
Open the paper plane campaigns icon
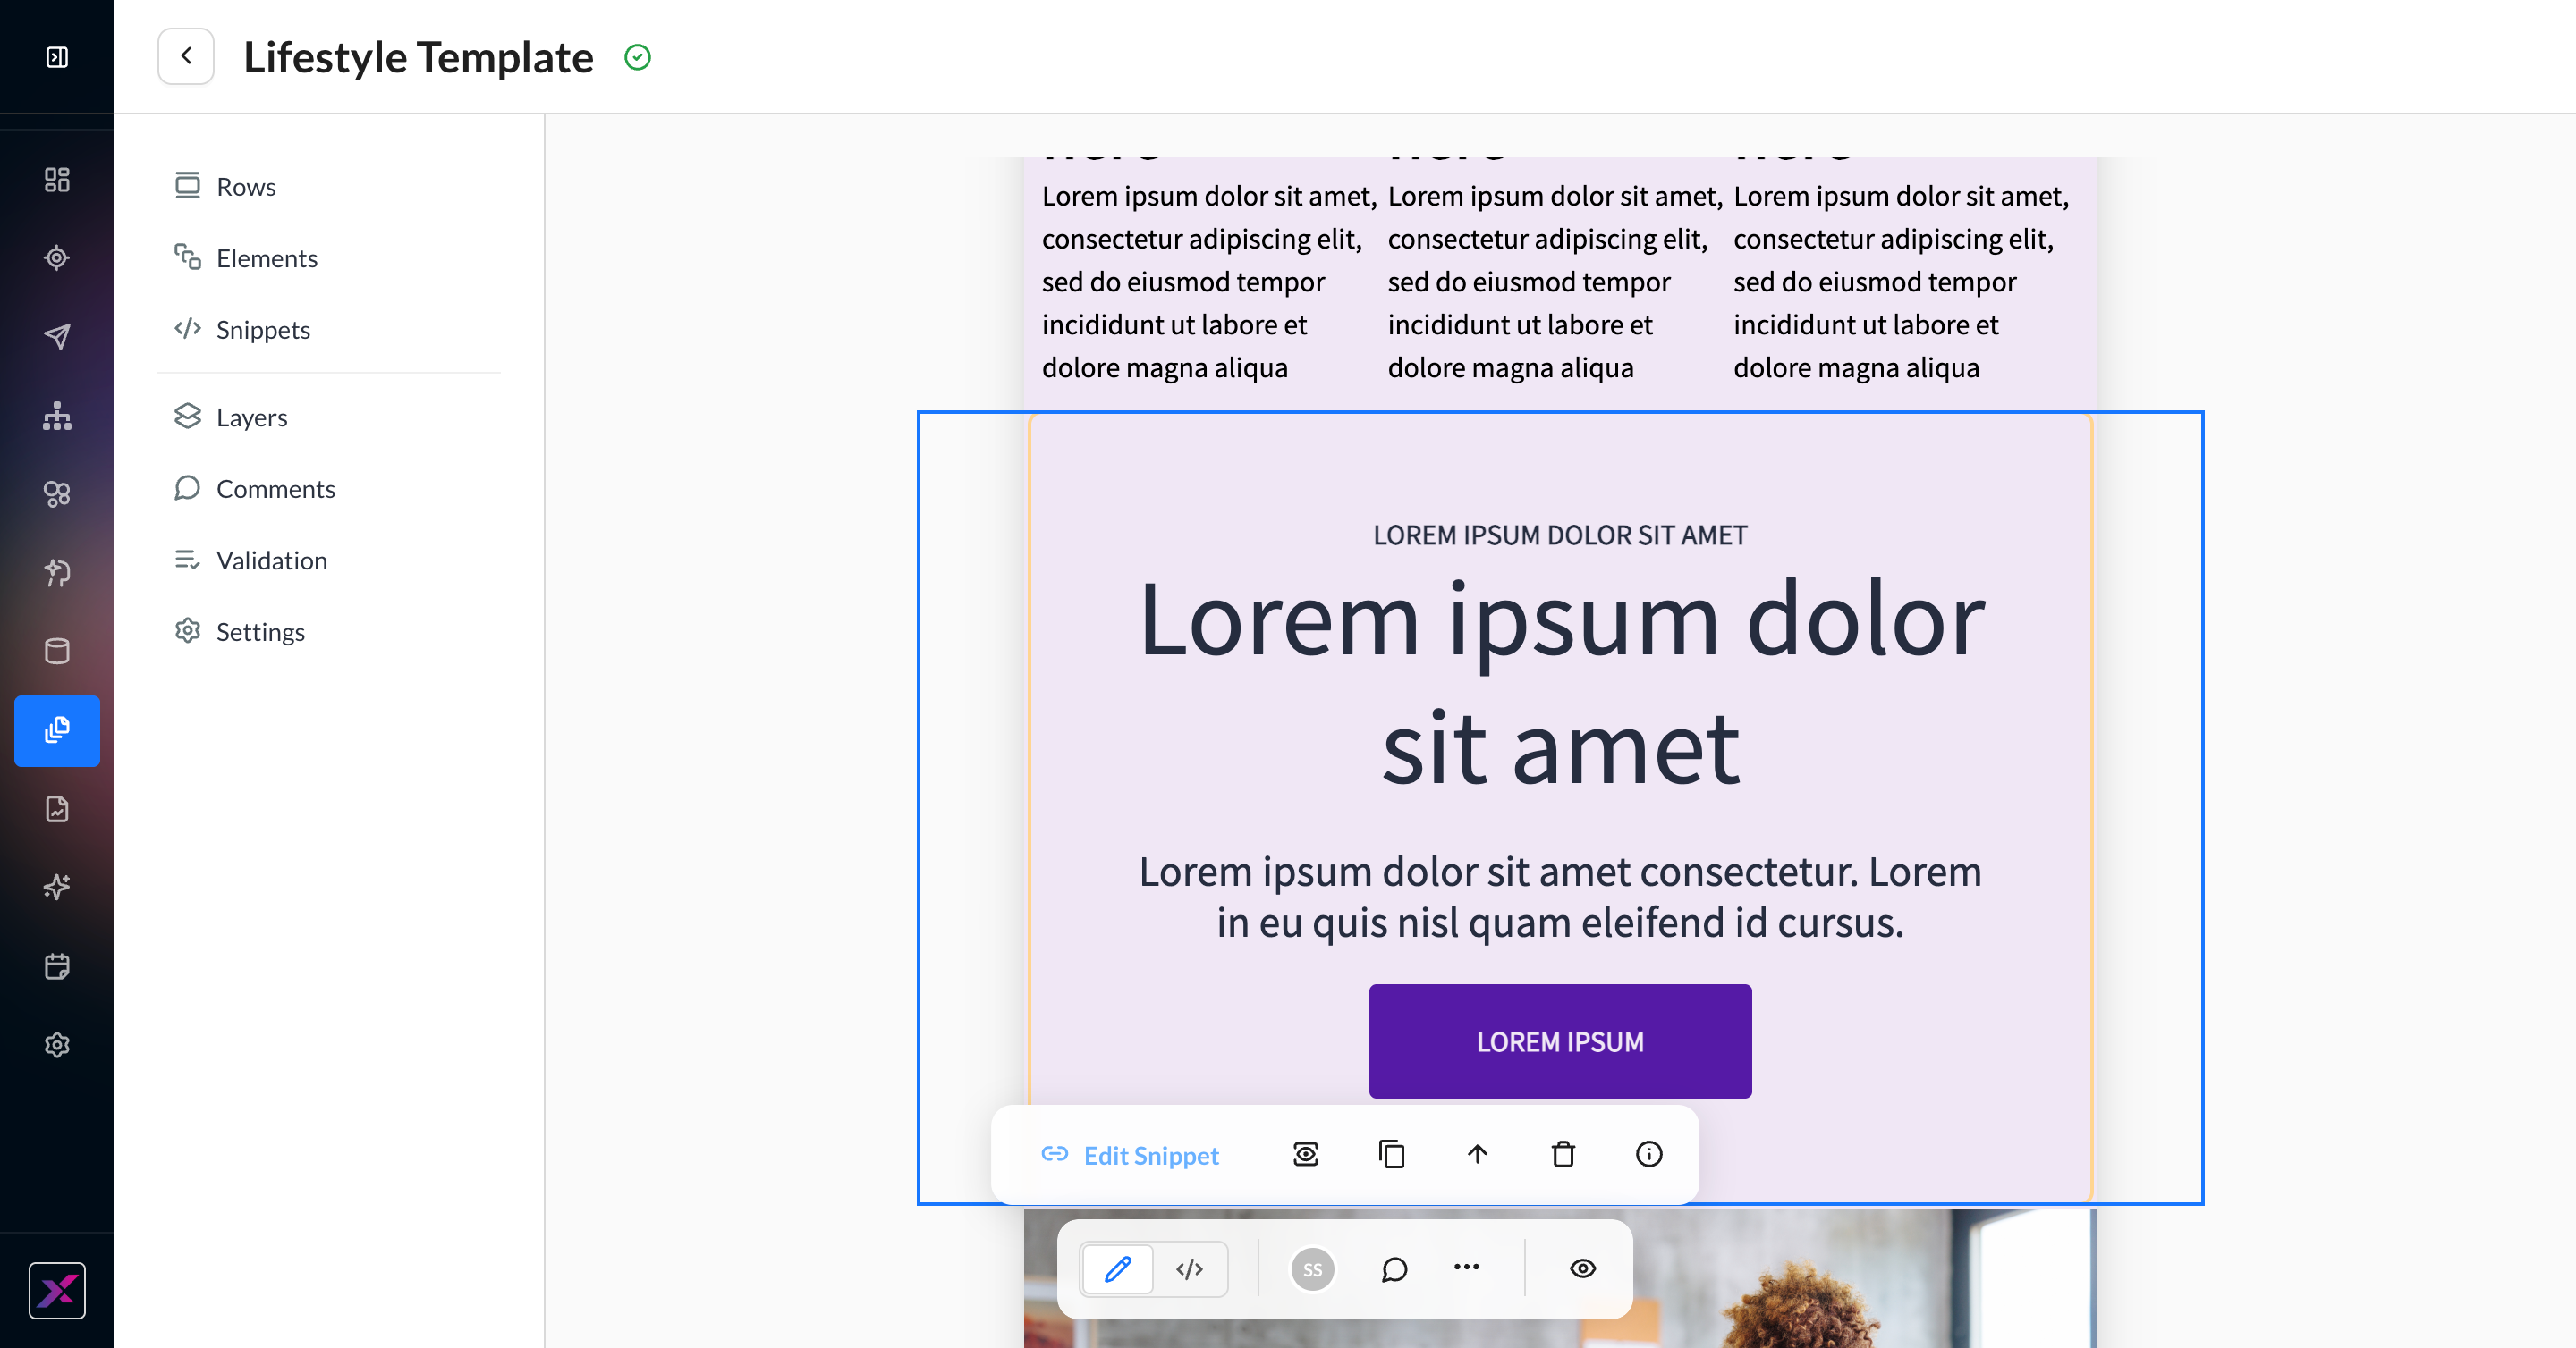tap(57, 337)
